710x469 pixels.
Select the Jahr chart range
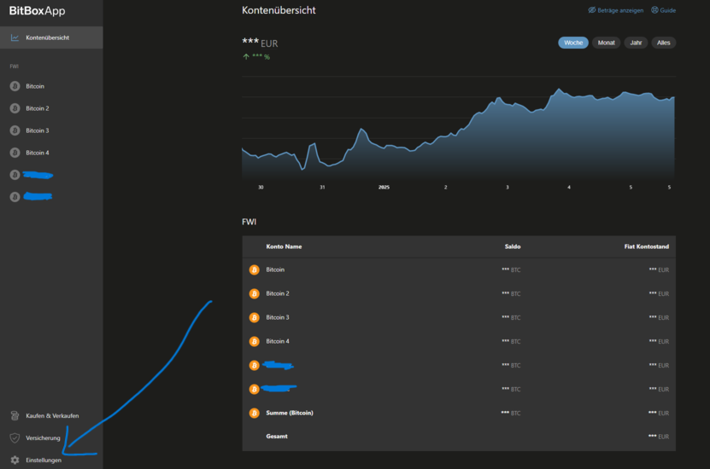[x=637, y=43]
